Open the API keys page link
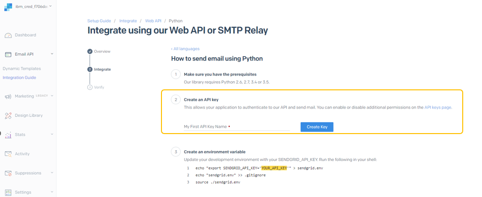The height and width of the screenshot is (197, 482). pyautogui.click(x=438, y=108)
